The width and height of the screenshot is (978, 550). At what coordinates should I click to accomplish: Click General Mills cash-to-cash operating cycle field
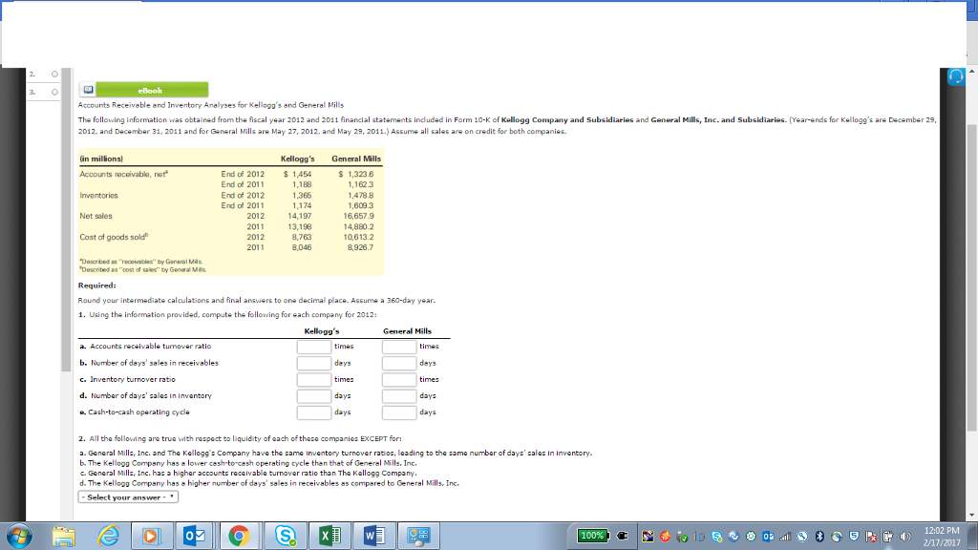pos(399,412)
